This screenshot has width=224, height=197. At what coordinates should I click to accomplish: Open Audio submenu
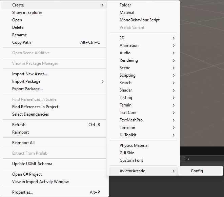click(x=143, y=53)
